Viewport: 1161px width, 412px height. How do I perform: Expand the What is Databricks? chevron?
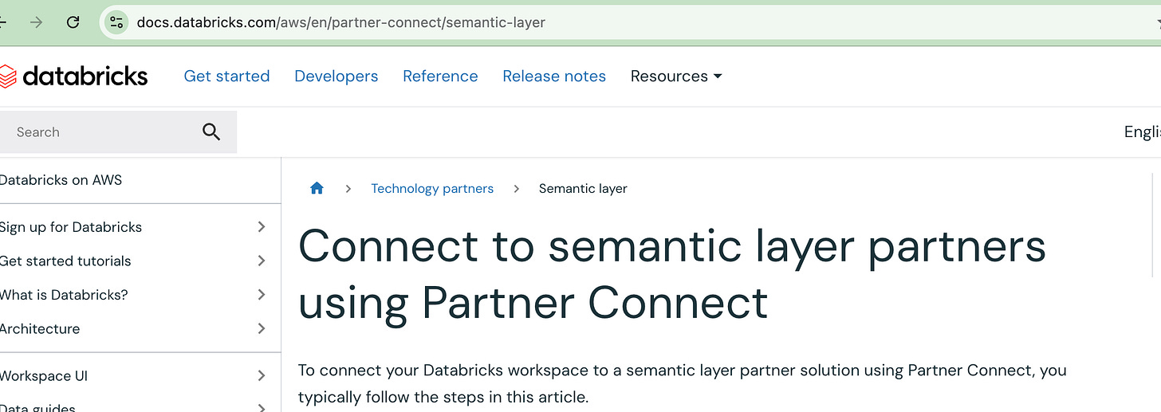click(262, 294)
